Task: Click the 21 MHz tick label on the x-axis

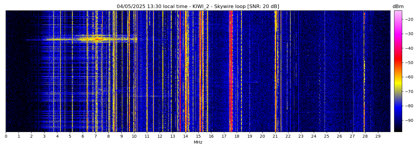Action: (275, 136)
